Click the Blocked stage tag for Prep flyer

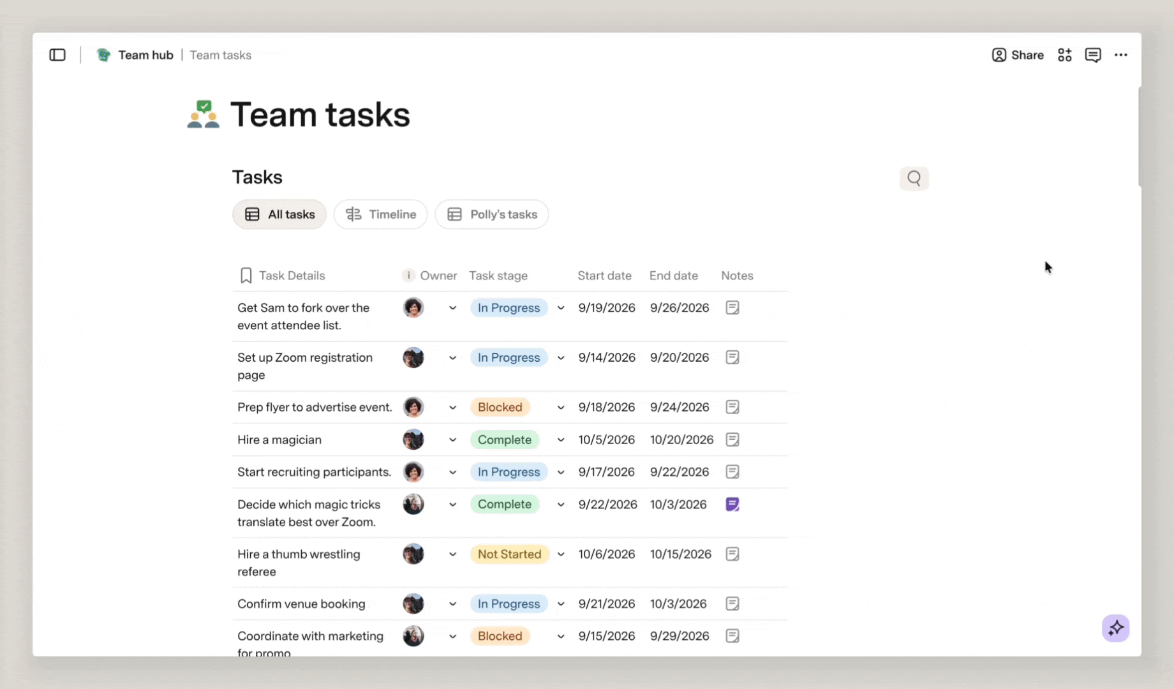click(x=500, y=407)
